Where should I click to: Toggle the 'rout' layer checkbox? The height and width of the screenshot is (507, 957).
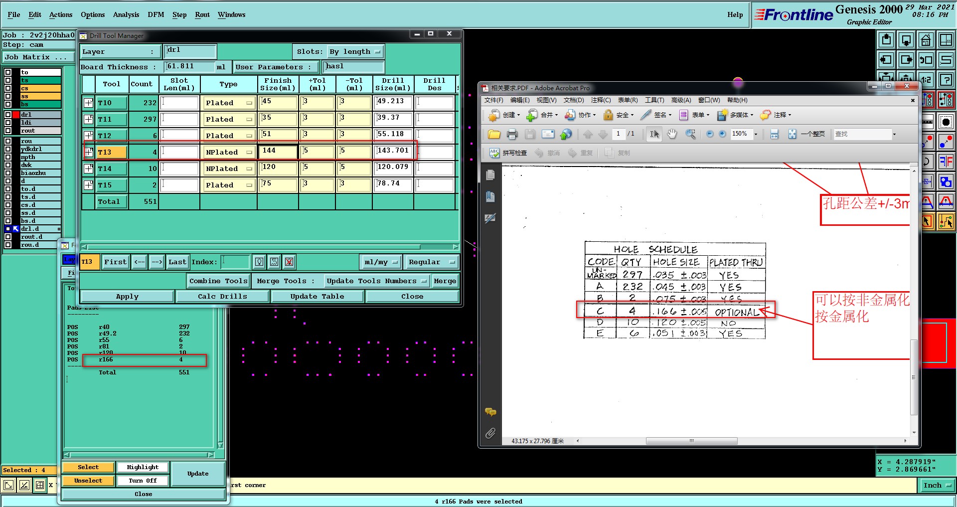click(7, 131)
